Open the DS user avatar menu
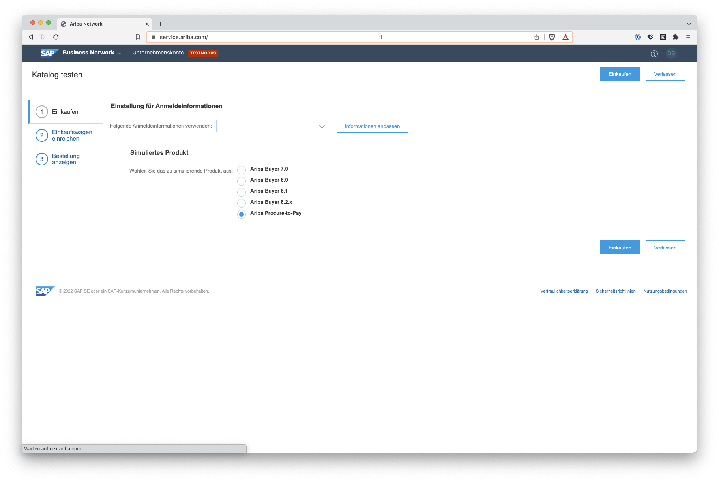The height and width of the screenshot is (482, 719). tap(671, 53)
